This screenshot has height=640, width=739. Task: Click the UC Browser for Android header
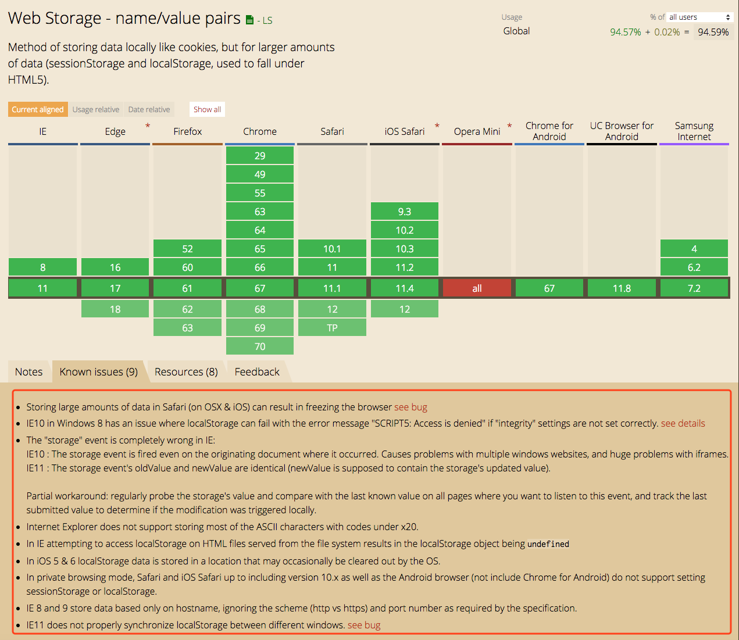(622, 131)
